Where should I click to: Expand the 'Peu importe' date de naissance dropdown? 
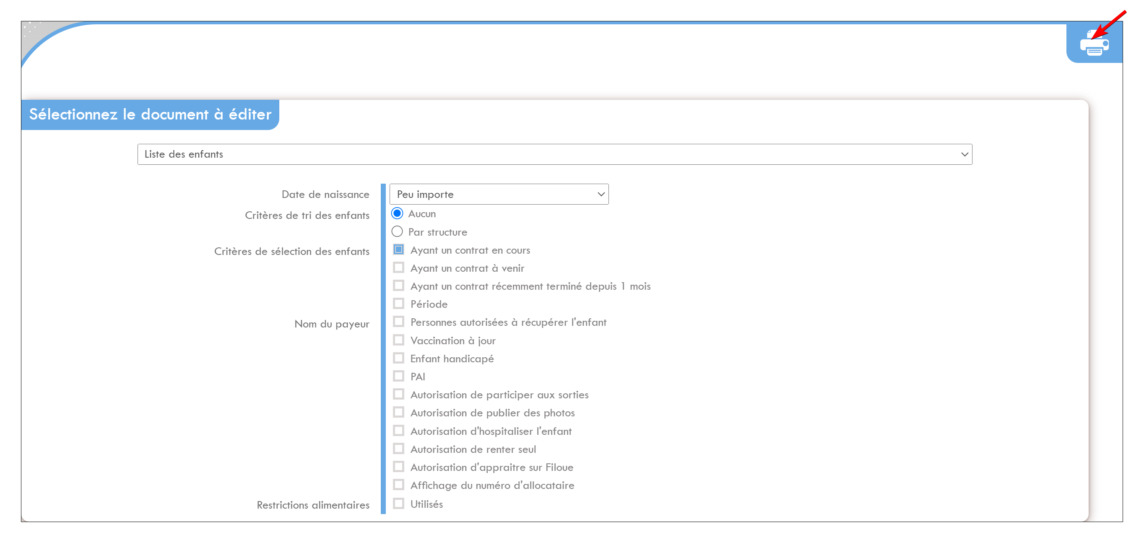pos(499,194)
